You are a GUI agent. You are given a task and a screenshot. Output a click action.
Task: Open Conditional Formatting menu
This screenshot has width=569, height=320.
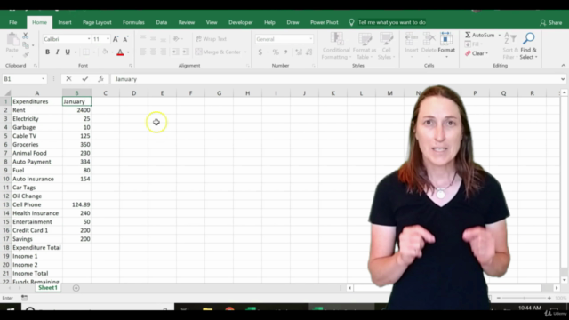pyautogui.click(x=336, y=45)
